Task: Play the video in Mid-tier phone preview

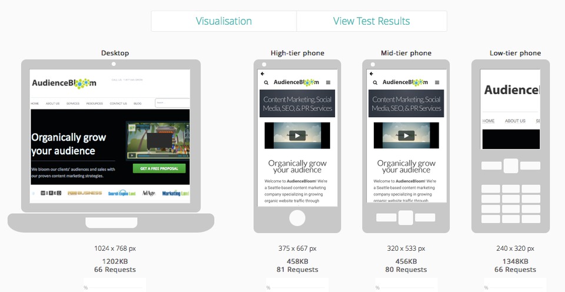Action: [406, 135]
